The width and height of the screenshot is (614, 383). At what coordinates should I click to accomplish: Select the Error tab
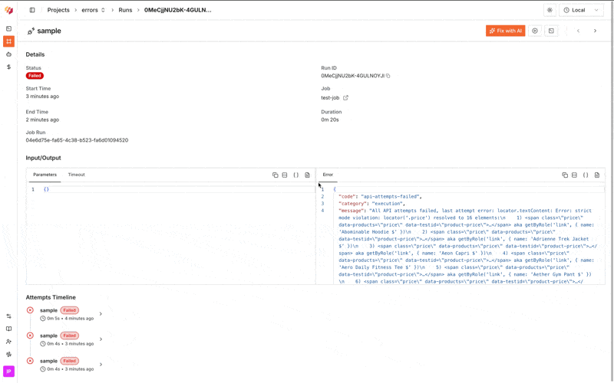coord(328,175)
